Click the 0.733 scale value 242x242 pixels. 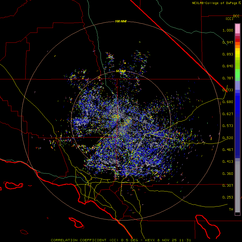[x=228, y=90]
